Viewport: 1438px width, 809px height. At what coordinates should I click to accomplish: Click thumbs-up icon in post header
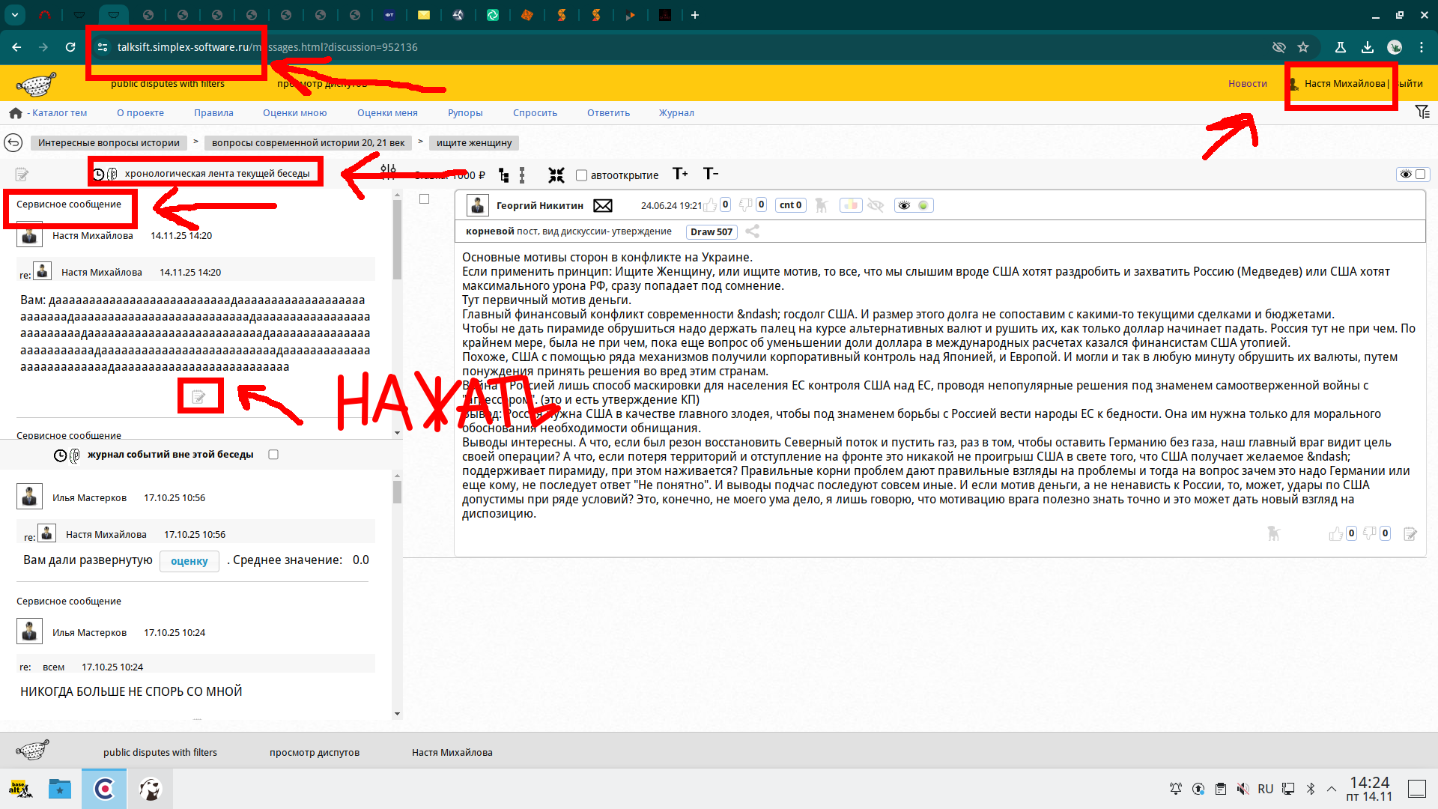click(710, 205)
